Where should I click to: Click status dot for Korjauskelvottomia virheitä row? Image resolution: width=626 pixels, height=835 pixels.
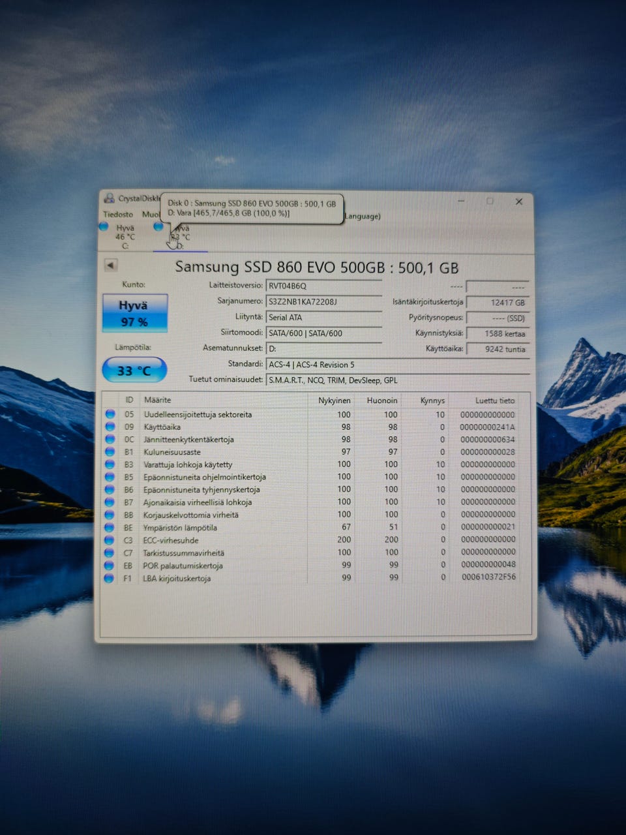[x=110, y=515]
